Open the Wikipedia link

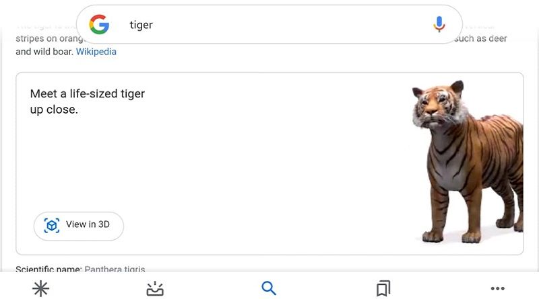click(96, 52)
